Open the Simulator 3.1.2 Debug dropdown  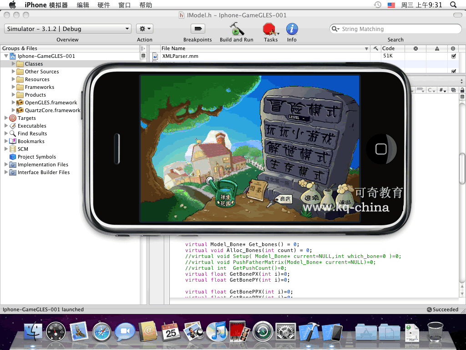[68, 29]
